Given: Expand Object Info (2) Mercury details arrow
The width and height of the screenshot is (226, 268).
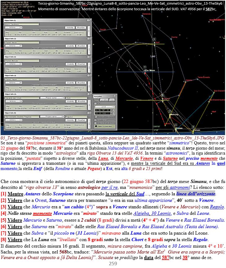Looking at the screenshot, I should [x=89, y=68].
